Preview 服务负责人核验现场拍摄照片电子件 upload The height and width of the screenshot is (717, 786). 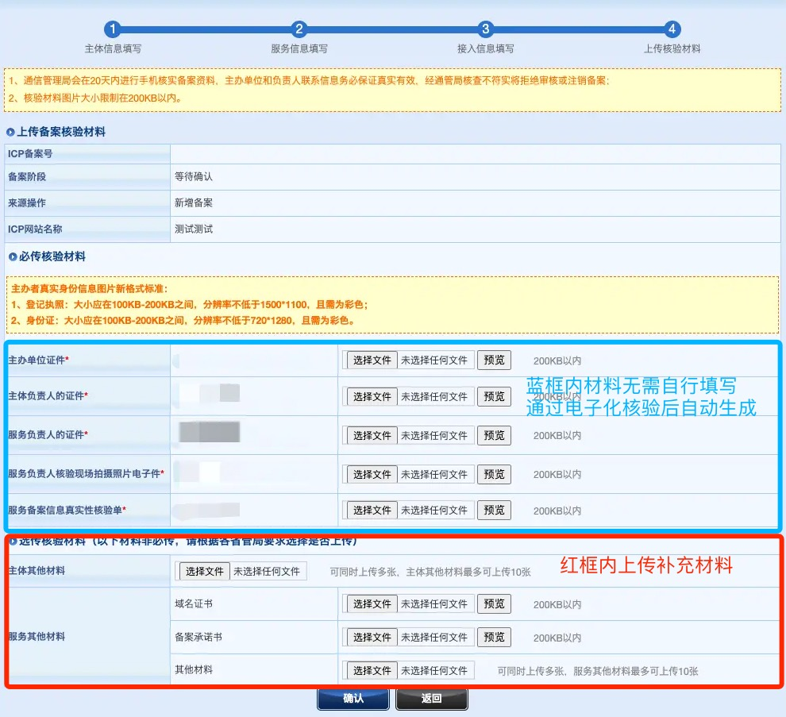click(x=494, y=474)
